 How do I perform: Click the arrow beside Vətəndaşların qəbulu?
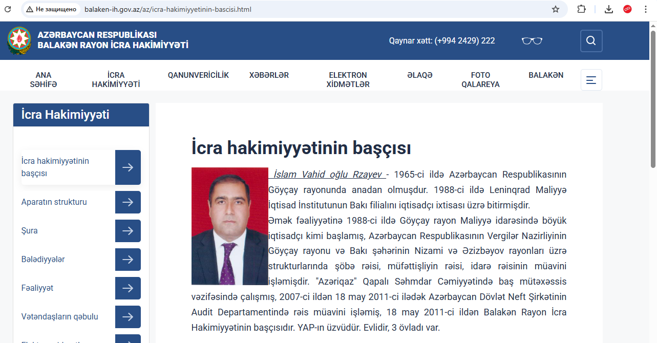[x=128, y=316]
